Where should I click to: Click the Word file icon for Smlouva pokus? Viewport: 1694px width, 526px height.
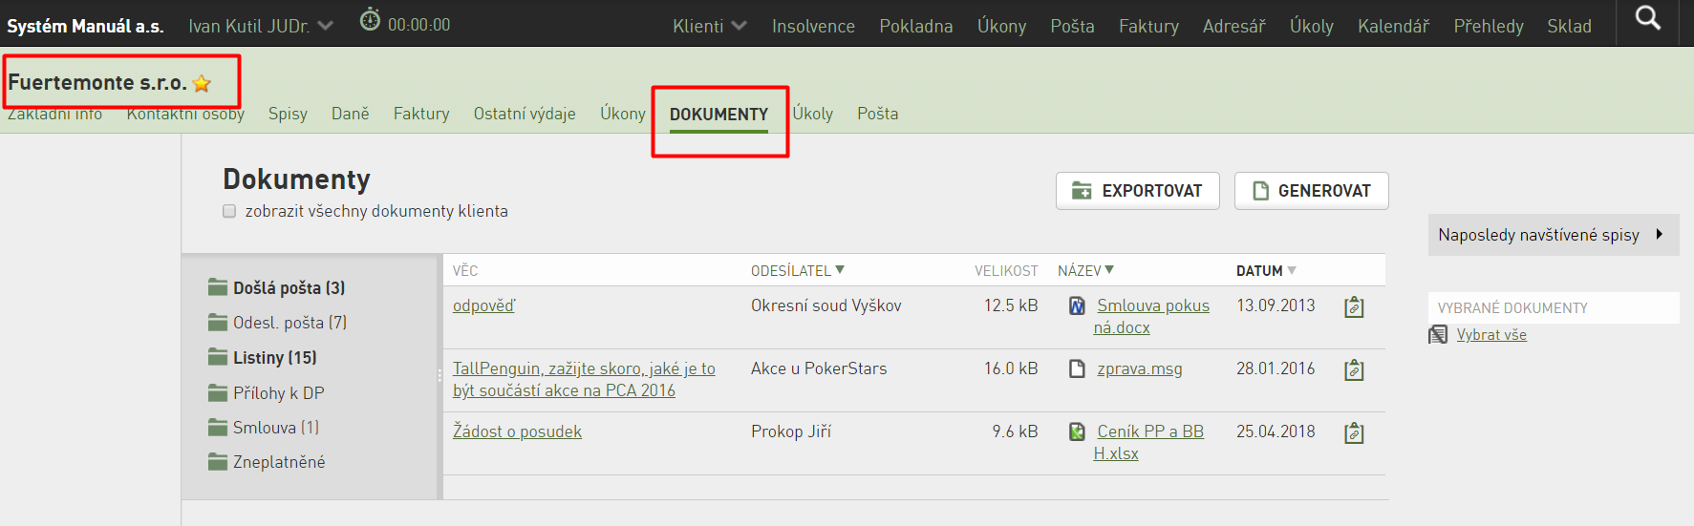(x=1077, y=306)
